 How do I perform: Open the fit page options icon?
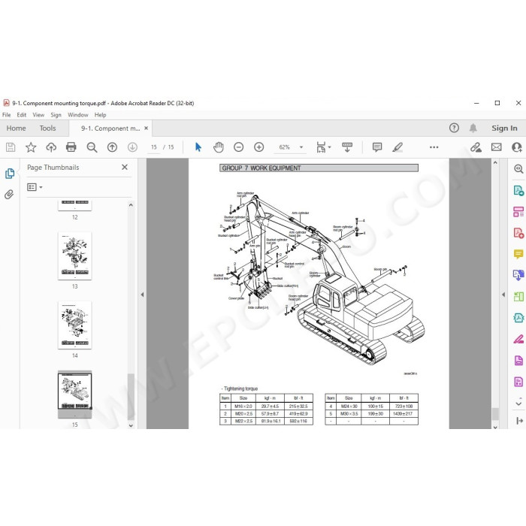pyautogui.click(x=323, y=147)
